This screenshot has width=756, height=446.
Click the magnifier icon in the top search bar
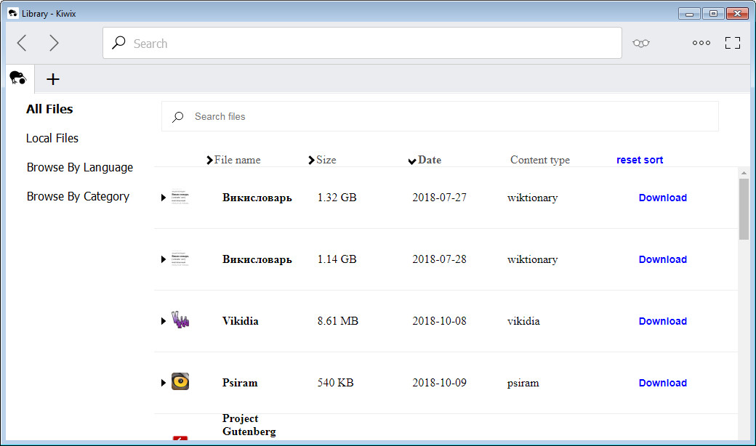click(x=118, y=43)
